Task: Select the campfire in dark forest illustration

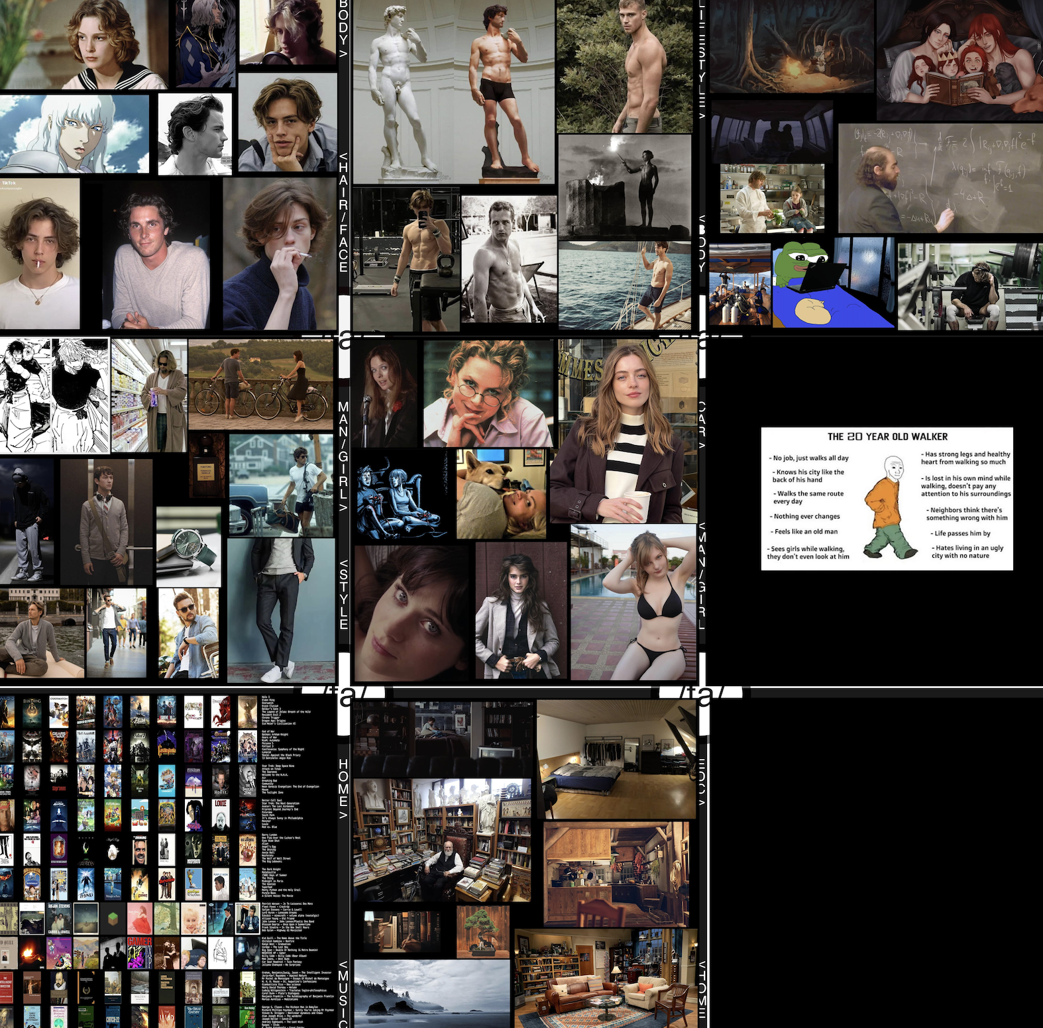Action: [792, 46]
